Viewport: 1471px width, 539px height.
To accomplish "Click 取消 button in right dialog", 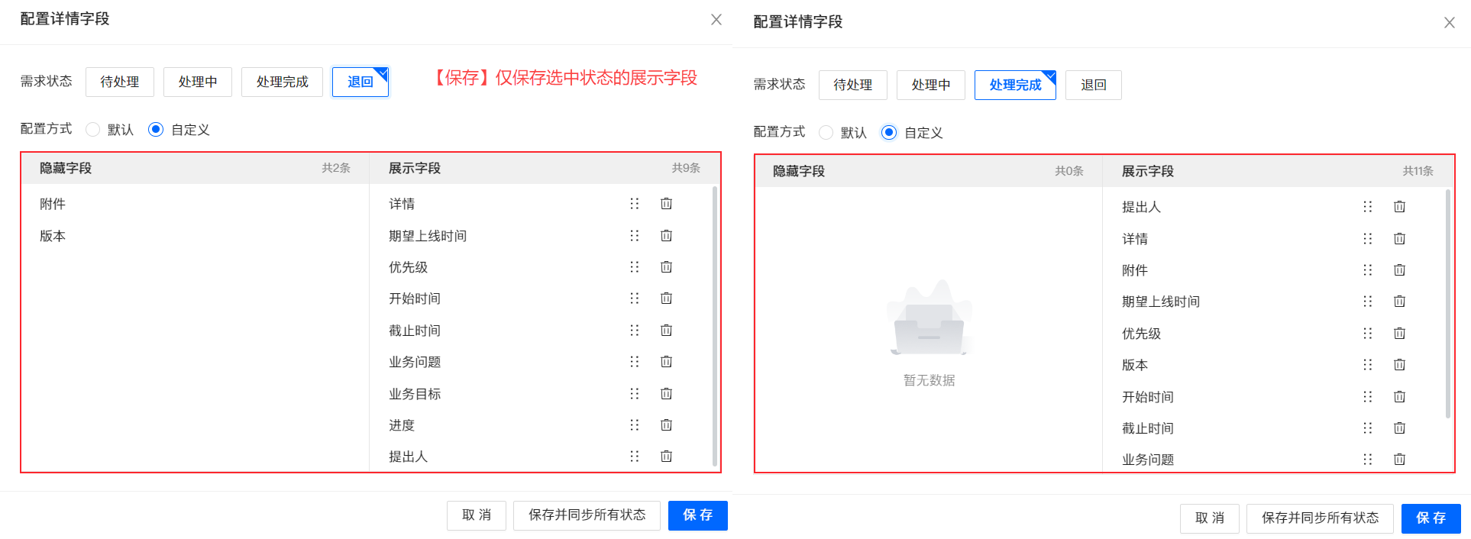I will 1210,518.
